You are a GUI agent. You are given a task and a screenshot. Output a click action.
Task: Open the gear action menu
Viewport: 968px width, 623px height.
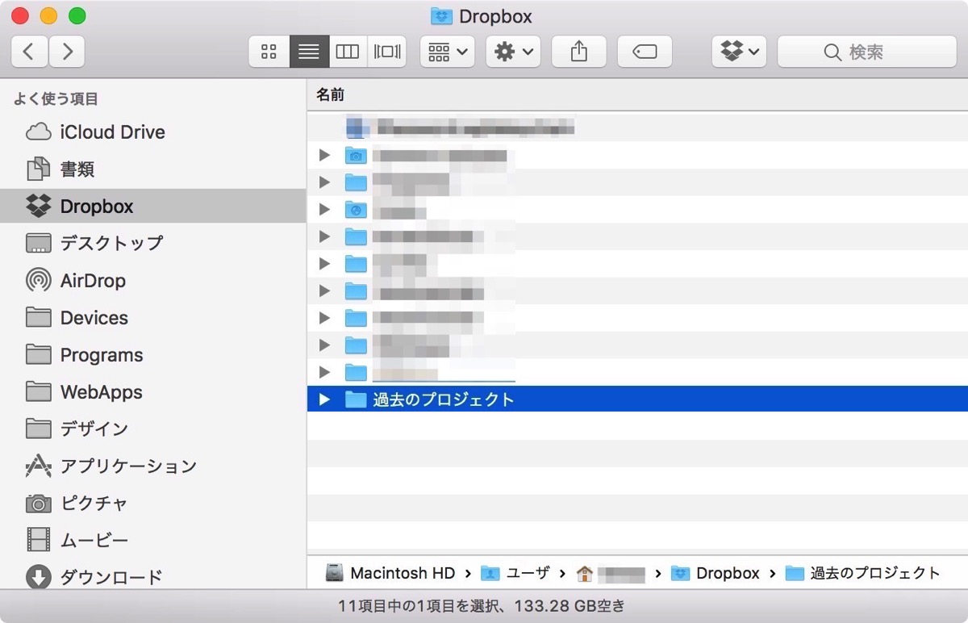tap(514, 52)
